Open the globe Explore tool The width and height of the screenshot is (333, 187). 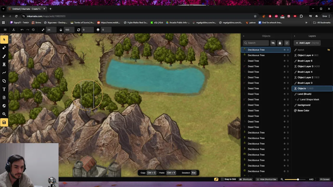click(x=4, y=106)
